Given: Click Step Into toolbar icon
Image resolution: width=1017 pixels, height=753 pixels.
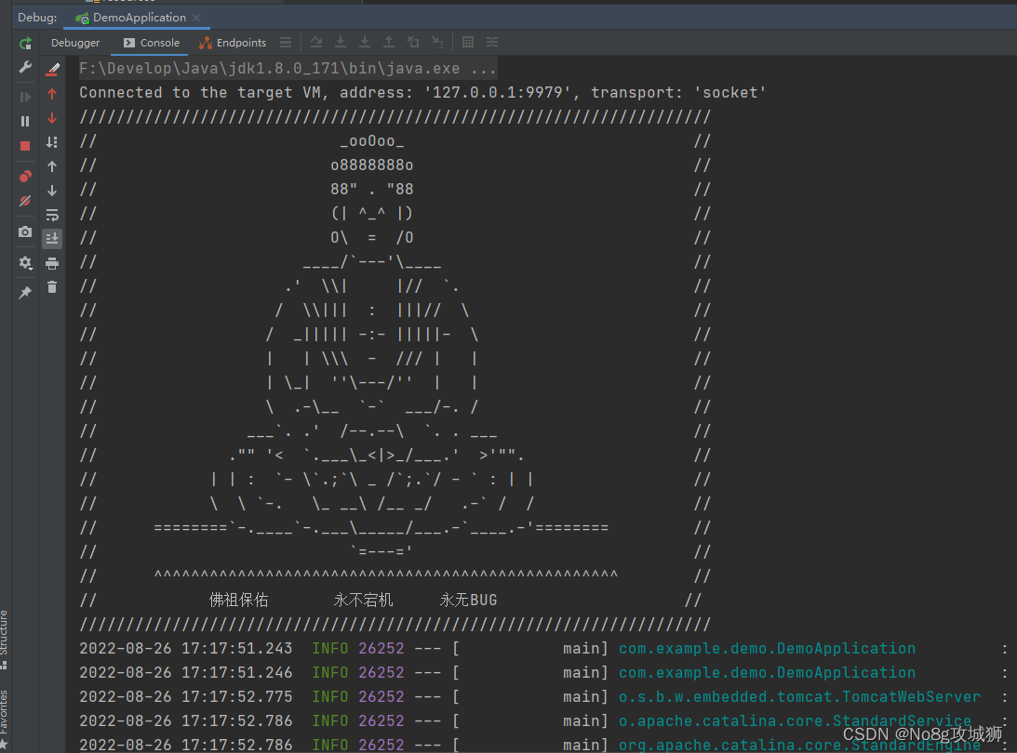Looking at the screenshot, I should (x=340, y=42).
